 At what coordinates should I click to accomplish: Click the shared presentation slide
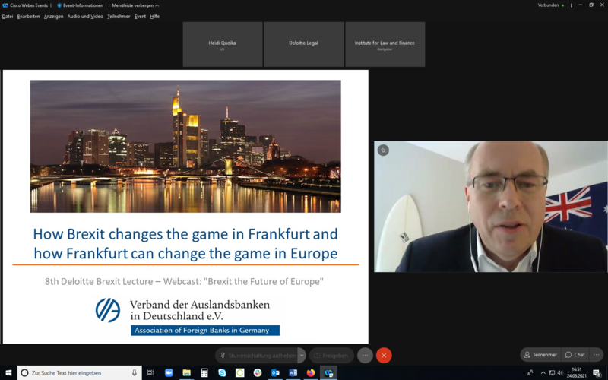pos(185,207)
